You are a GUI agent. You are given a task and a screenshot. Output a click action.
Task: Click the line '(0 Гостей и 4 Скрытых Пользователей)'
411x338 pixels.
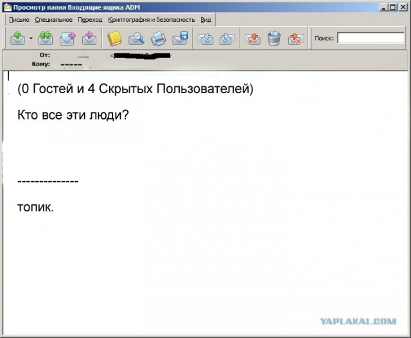pyautogui.click(x=136, y=89)
